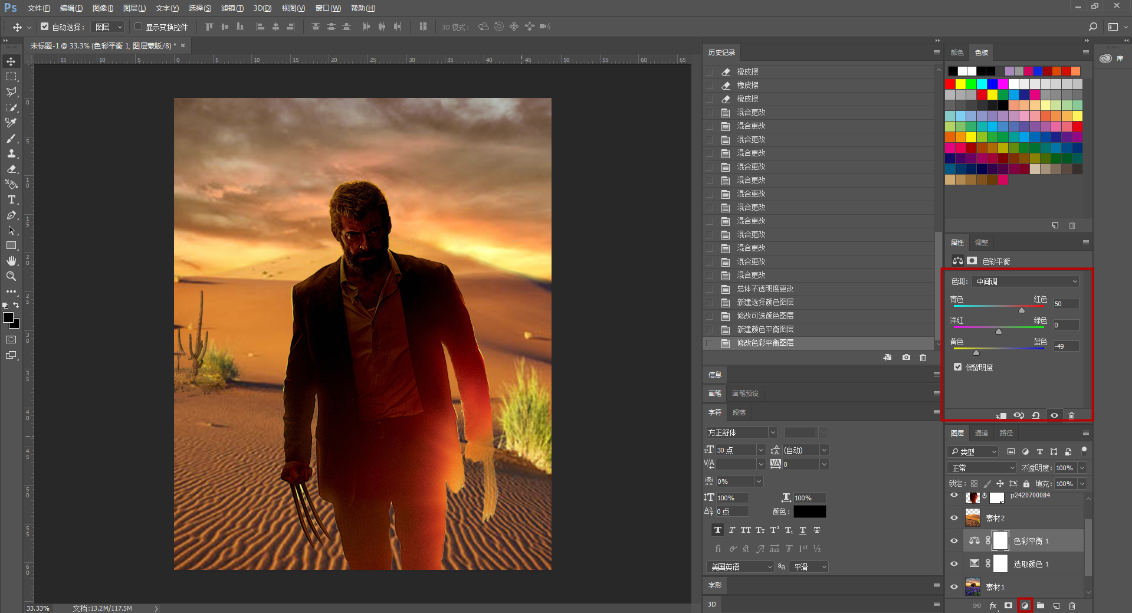Open layer opacity dropdown arrow
This screenshot has height=613, width=1132.
1082,468
